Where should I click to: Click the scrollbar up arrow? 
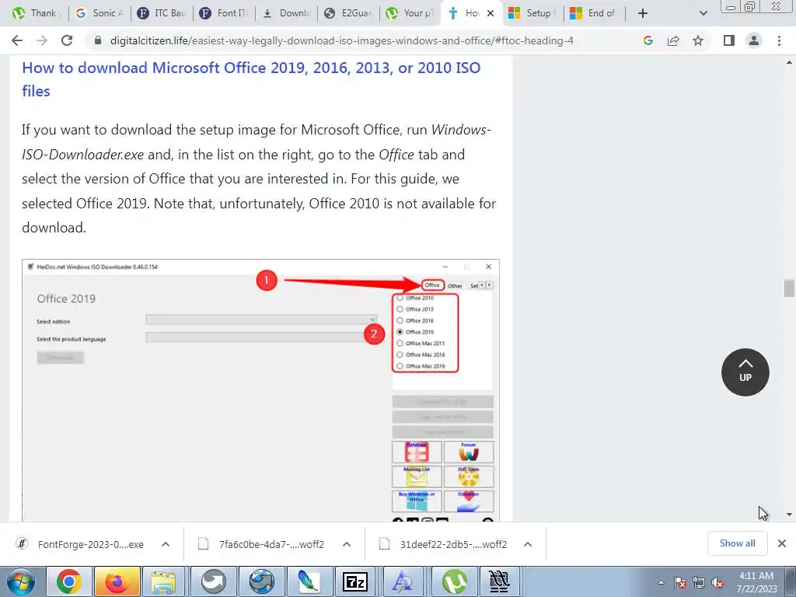click(789, 62)
